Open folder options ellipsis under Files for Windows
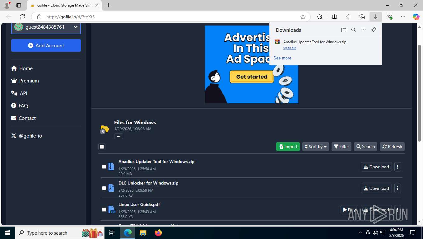The width and height of the screenshot is (423, 239). 119,136
